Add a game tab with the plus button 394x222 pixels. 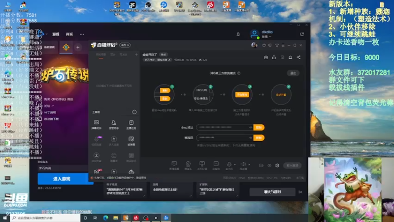pos(78,47)
